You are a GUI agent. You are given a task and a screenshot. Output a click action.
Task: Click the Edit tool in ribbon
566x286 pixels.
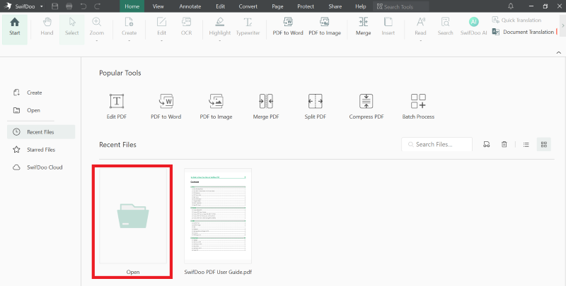(161, 27)
